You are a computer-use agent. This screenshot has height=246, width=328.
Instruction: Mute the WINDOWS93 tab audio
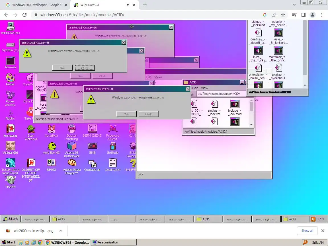(128, 5)
